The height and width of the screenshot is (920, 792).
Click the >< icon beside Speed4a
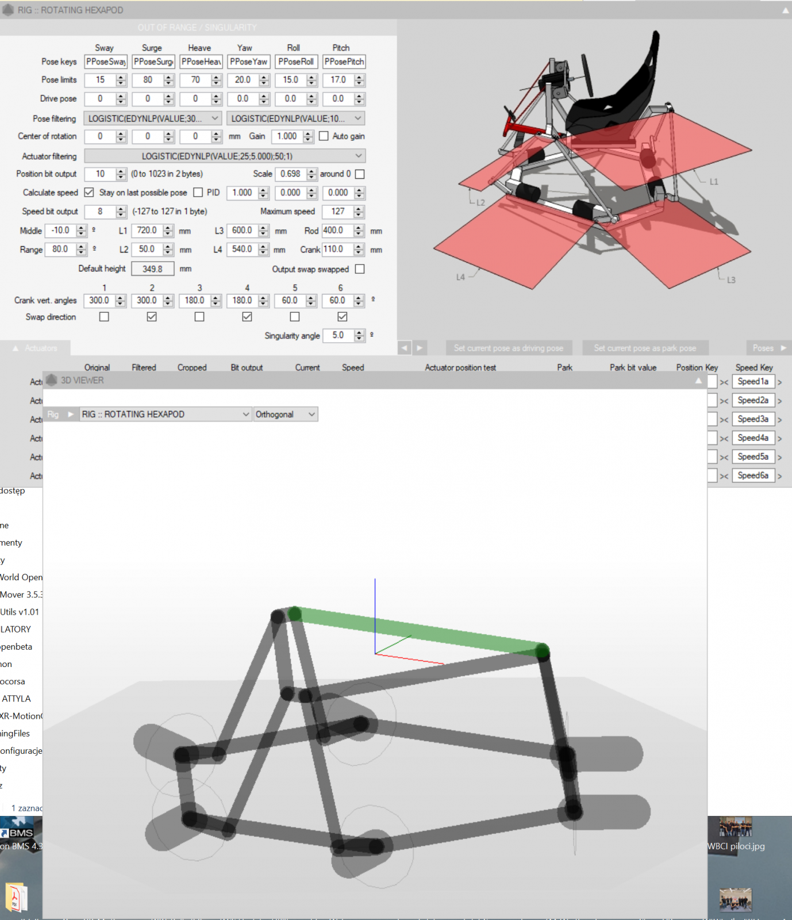tap(724, 439)
